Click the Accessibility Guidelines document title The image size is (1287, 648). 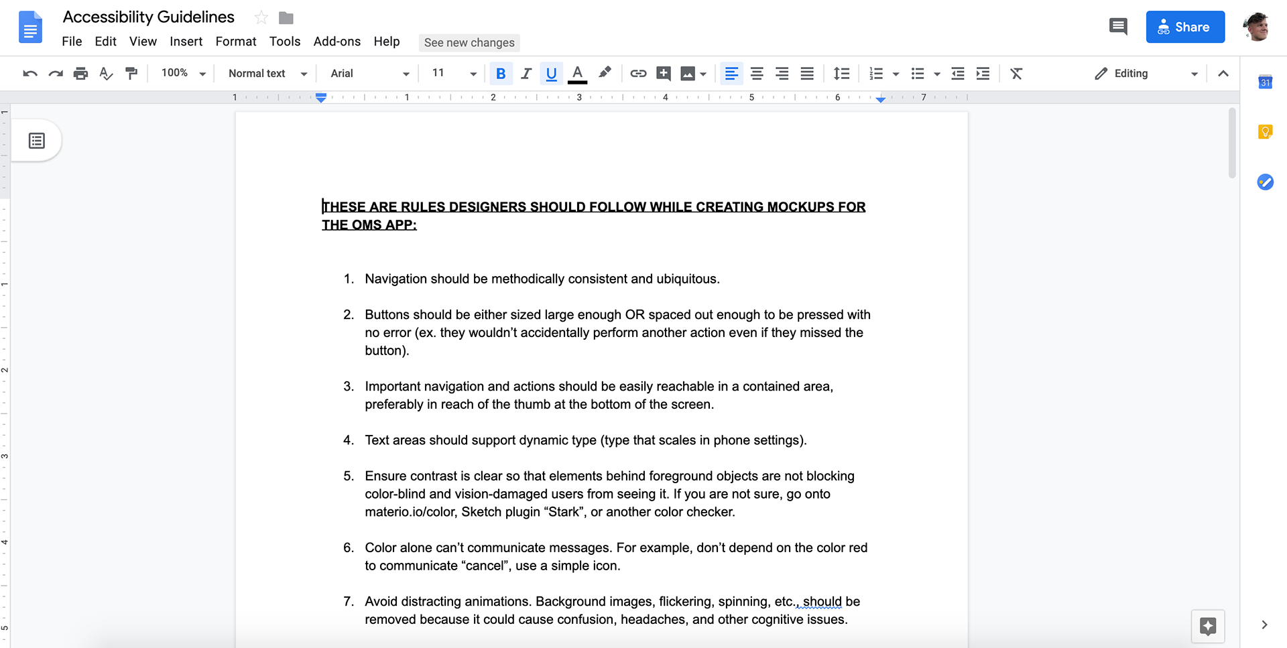(149, 17)
